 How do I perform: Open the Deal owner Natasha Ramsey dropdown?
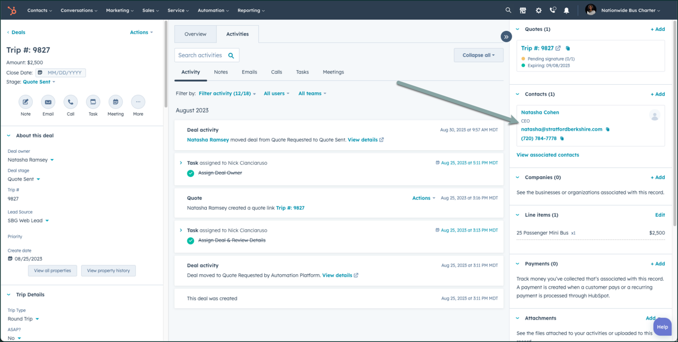(x=31, y=160)
